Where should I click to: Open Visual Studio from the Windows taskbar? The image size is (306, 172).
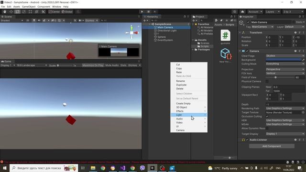122,168
